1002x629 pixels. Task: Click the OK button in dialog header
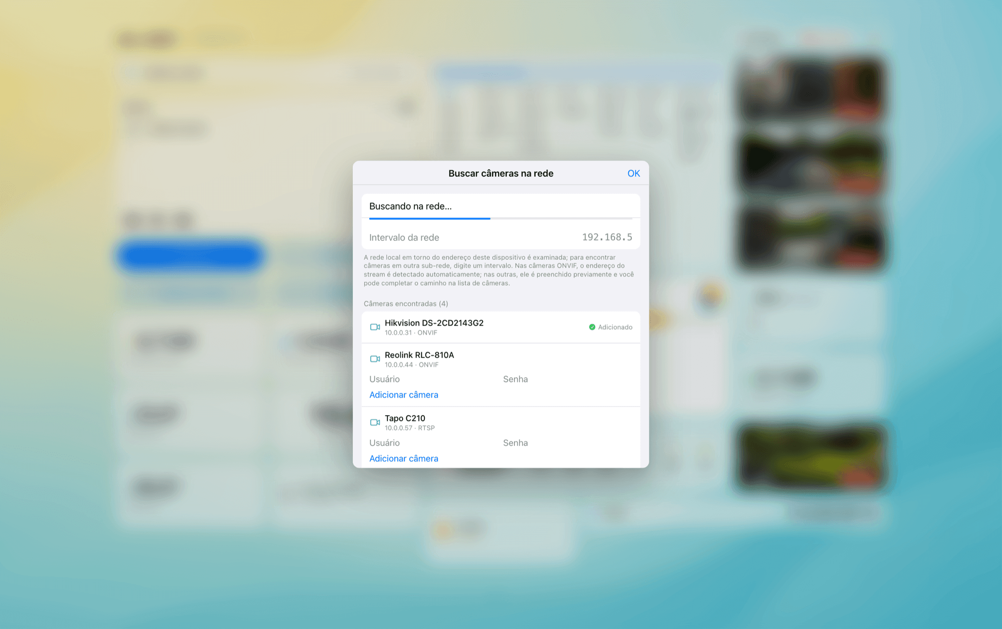click(633, 173)
